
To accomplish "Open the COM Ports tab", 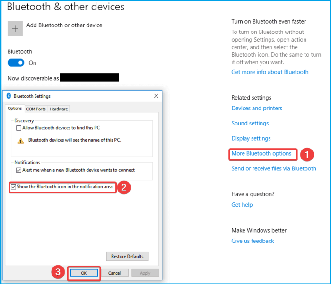I will click(x=36, y=109).
